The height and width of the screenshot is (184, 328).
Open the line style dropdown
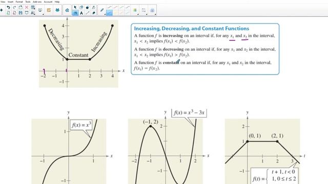click(143, 10)
